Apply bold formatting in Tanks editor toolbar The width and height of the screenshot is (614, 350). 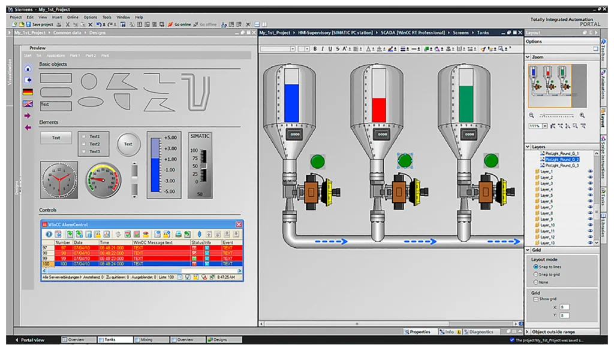tap(315, 49)
